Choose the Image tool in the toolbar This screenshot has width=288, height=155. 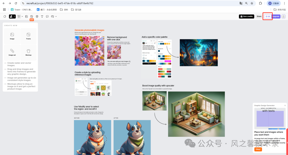[x=26, y=16]
